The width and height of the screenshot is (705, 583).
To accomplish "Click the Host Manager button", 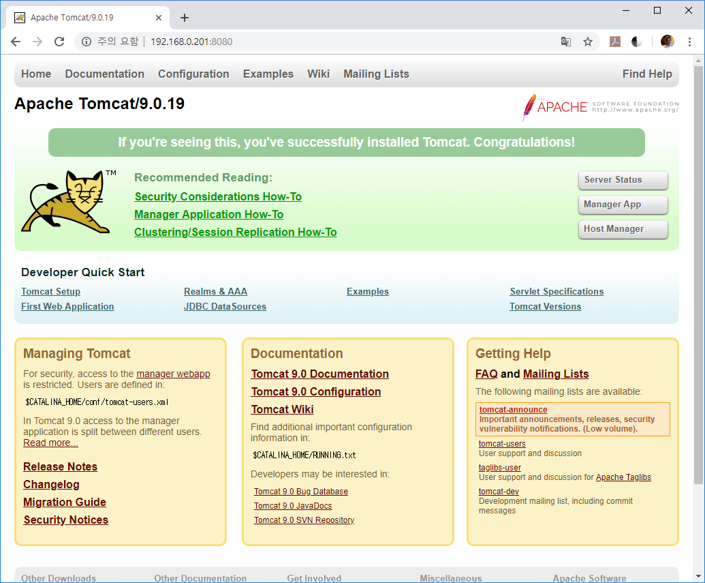I will tap(623, 229).
